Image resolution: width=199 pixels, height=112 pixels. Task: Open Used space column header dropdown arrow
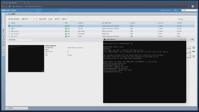point(100,23)
